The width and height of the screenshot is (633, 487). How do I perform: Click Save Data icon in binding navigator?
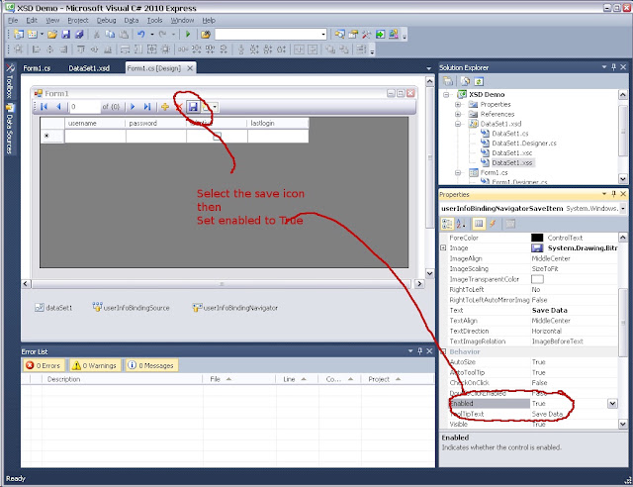193,107
